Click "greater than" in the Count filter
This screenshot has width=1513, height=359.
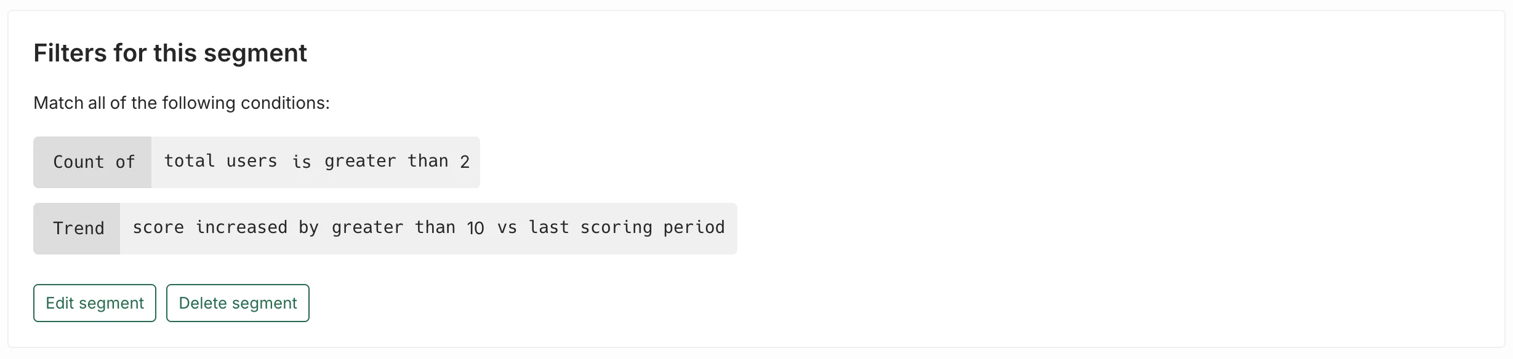386,161
